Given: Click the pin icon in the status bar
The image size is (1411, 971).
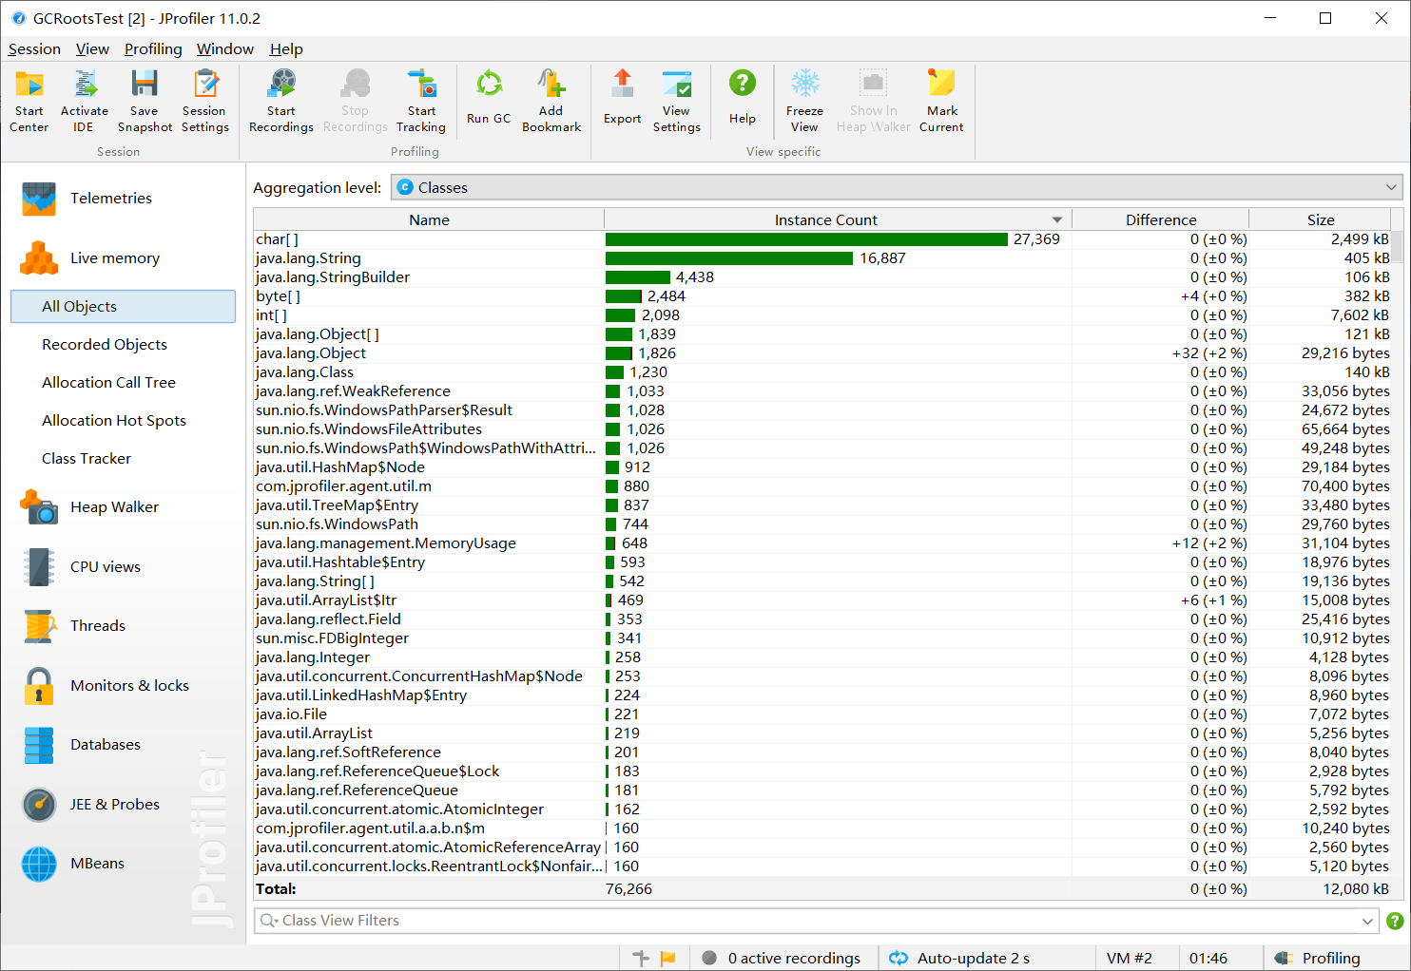Looking at the screenshot, I should click(641, 959).
